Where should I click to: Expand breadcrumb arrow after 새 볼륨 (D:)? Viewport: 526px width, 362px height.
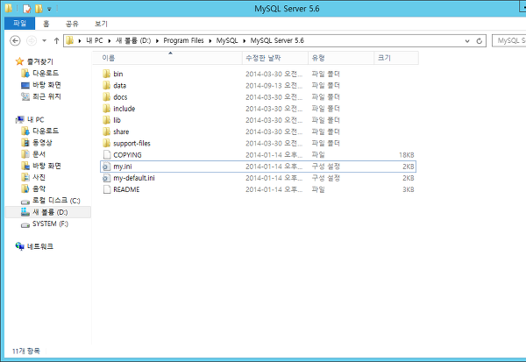[x=157, y=41]
